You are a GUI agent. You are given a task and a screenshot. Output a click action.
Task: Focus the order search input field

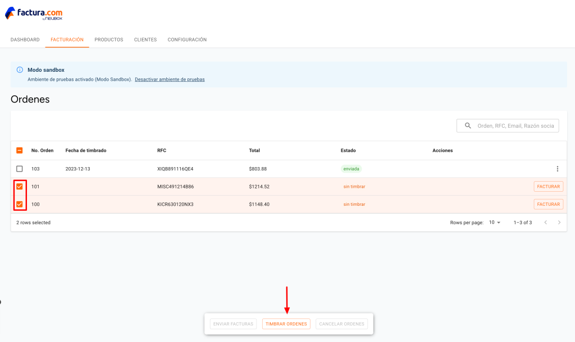point(508,126)
